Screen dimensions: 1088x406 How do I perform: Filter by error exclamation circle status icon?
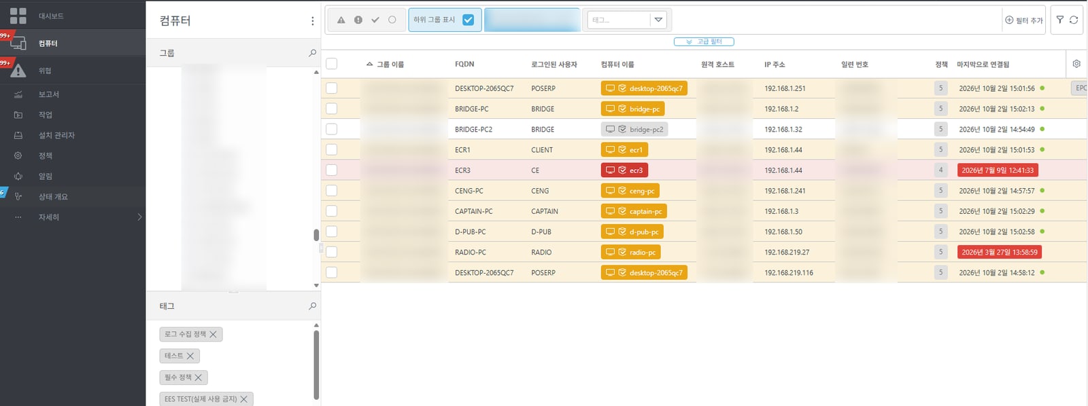(x=358, y=20)
